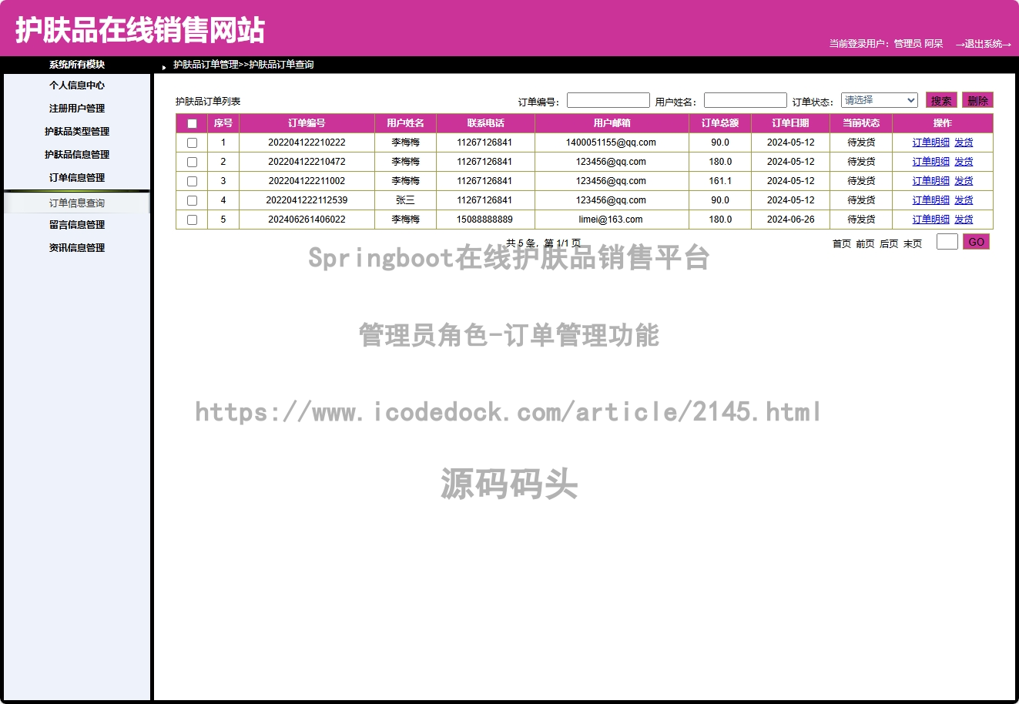Click the 联系电话 column header
Viewport: 1019px width, 704px height.
(x=485, y=123)
